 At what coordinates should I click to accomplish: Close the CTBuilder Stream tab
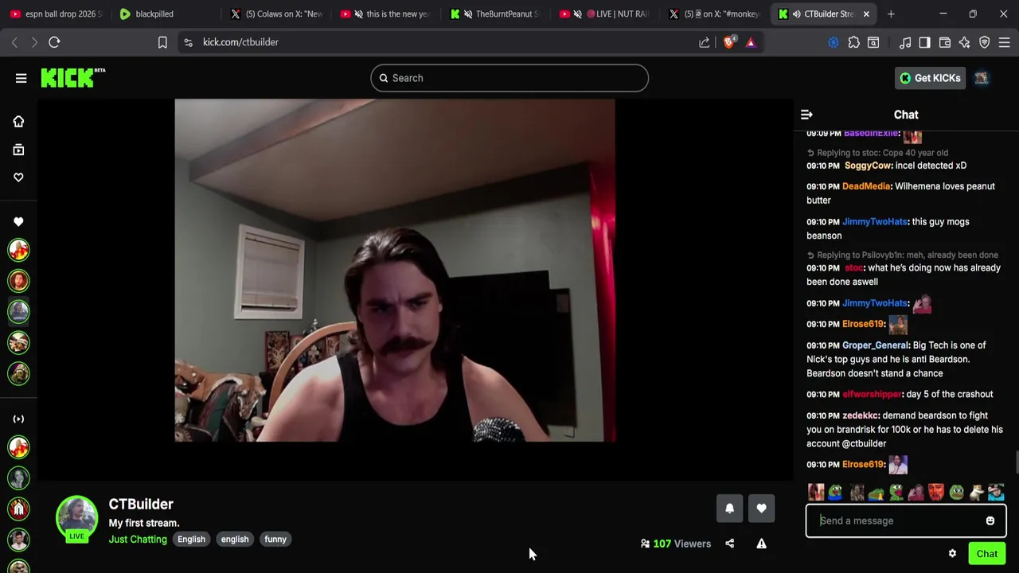866,14
